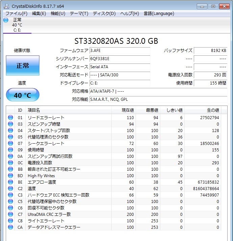Click the transfer mode field SATA/300
The height and width of the screenshot is (241, 233).
(120, 75)
